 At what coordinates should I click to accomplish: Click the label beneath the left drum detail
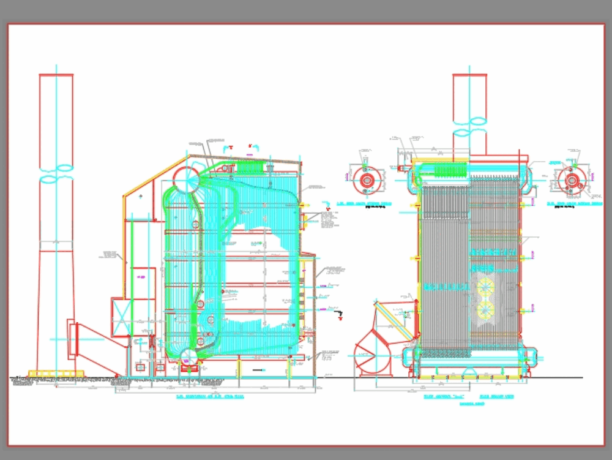(x=368, y=202)
